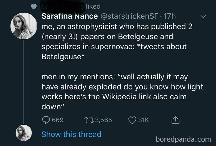Show this thread
216x146 pixels.
pos(71,134)
